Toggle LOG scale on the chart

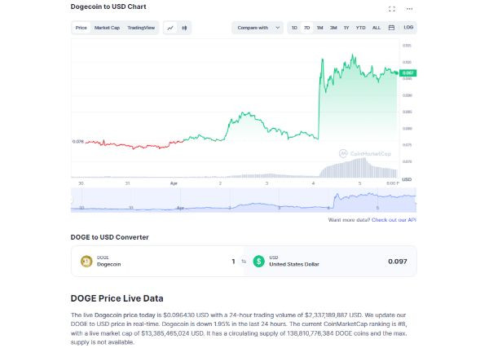(x=408, y=28)
